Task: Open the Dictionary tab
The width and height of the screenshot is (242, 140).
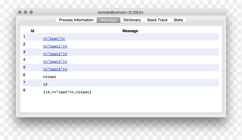Action: [x=132, y=20]
